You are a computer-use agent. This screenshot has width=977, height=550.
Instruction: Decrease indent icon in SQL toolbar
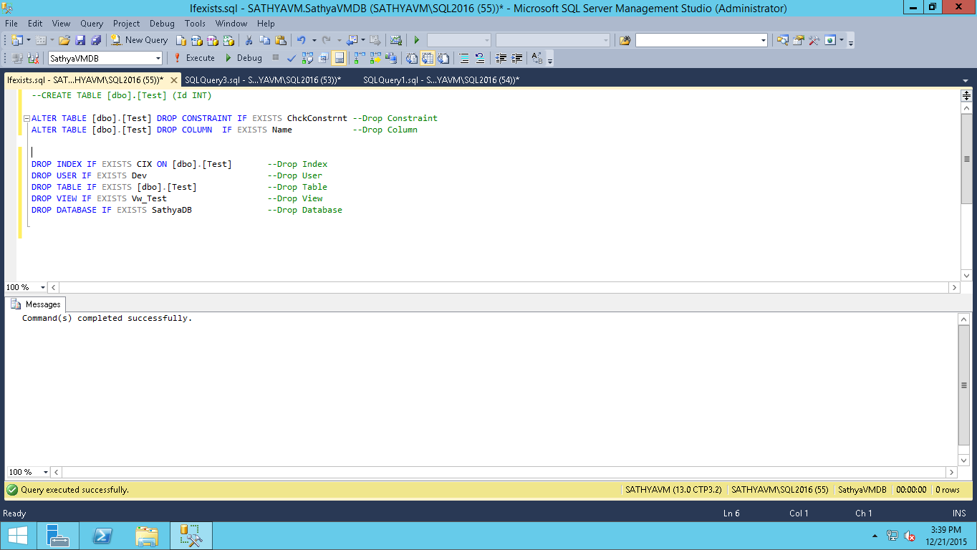tap(501, 58)
